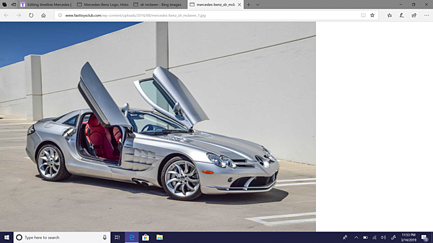Open Microsoft Edge from taskbar
433x243 pixels.
(x=132, y=237)
